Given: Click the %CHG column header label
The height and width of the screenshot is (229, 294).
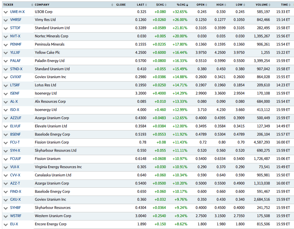Looking at the screenshot, I should [181, 5].
